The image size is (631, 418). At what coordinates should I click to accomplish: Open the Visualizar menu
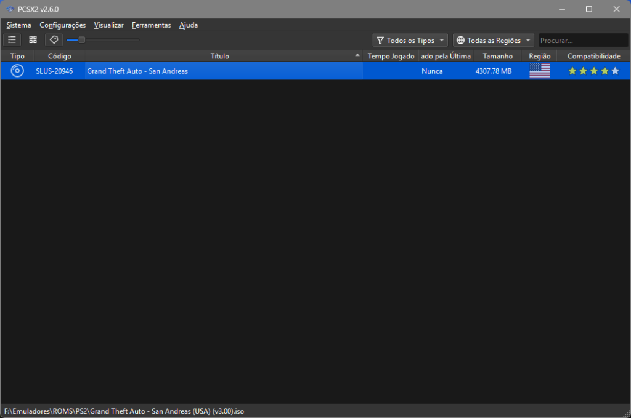click(108, 25)
